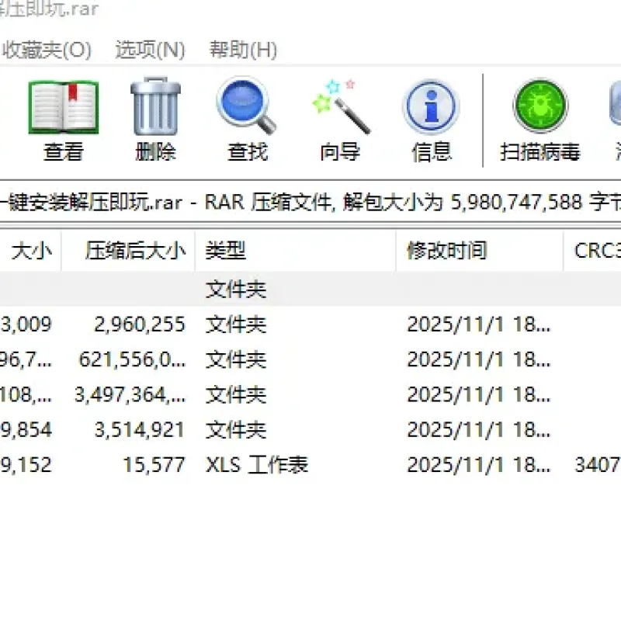Screen dimensions: 621x621
Task: Sort by 大小 column header
Action: click(x=30, y=251)
